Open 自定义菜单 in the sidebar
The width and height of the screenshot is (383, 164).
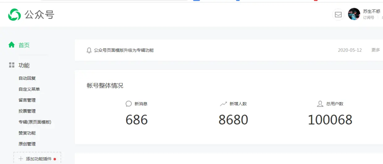pos(29,89)
